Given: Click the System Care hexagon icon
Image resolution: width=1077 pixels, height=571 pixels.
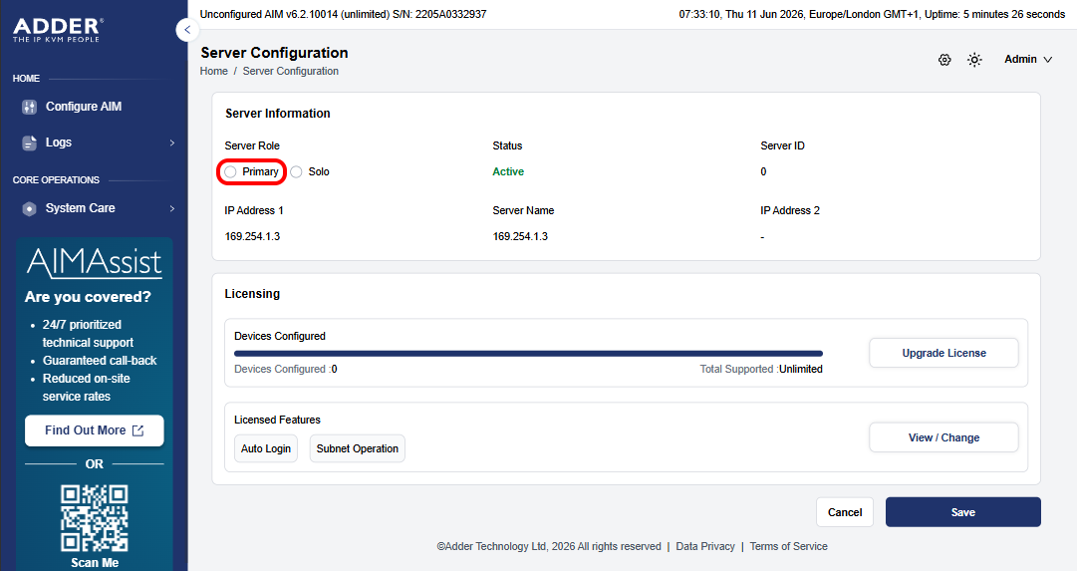Looking at the screenshot, I should (x=29, y=208).
